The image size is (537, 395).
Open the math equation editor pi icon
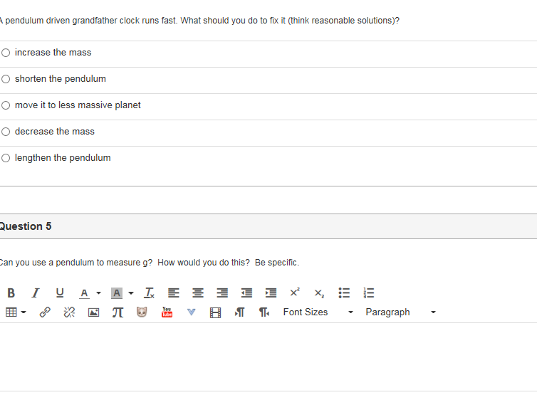(118, 312)
